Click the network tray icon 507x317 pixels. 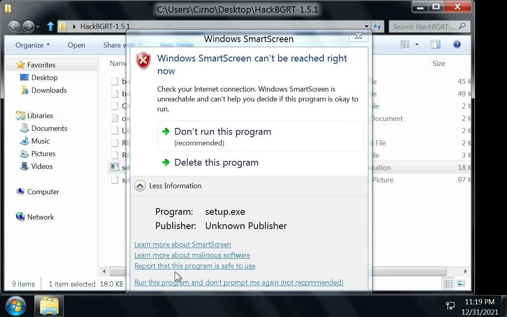click(451, 306)
